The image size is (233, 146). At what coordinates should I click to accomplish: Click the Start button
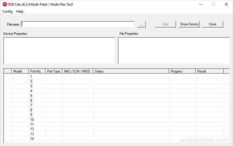[x=165, y=24]
